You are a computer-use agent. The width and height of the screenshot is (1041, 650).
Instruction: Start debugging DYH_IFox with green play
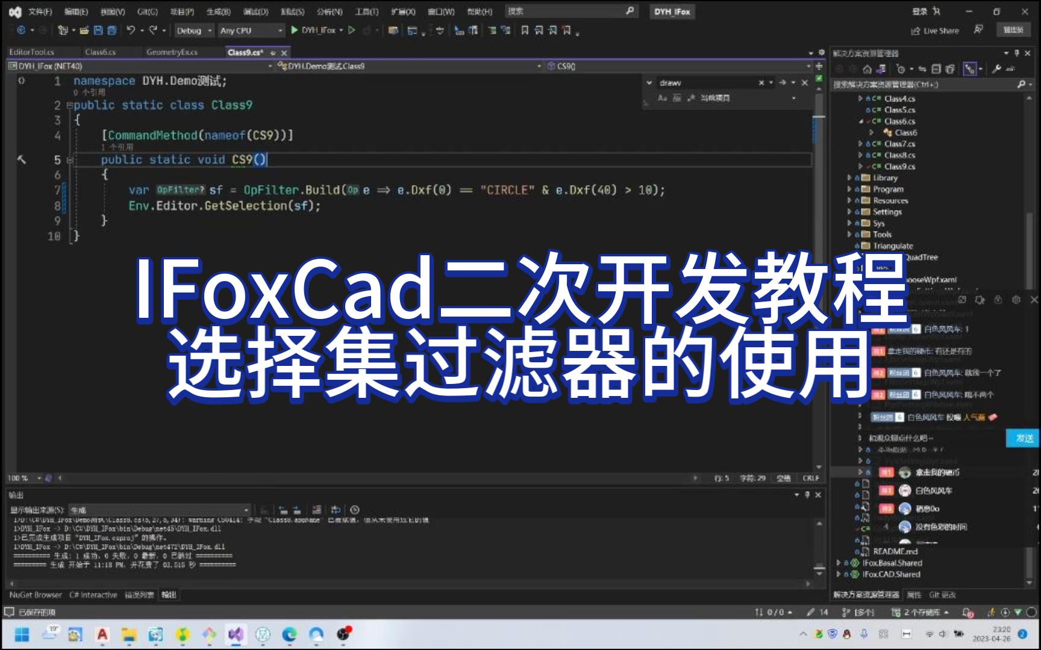[x=313, y=30]
